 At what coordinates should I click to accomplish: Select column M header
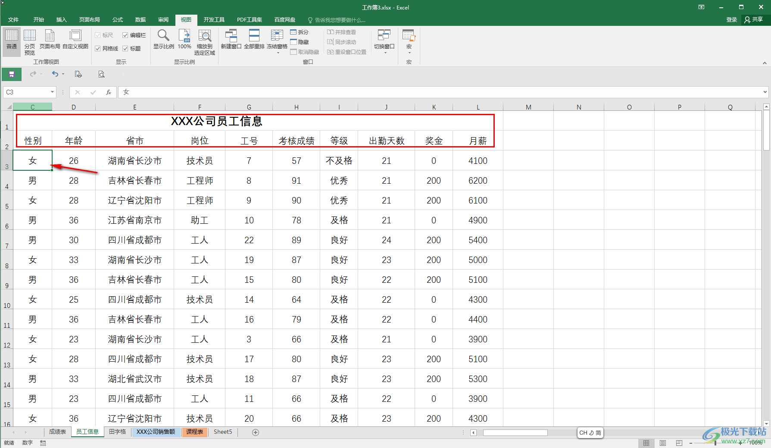tap(528, 107)
